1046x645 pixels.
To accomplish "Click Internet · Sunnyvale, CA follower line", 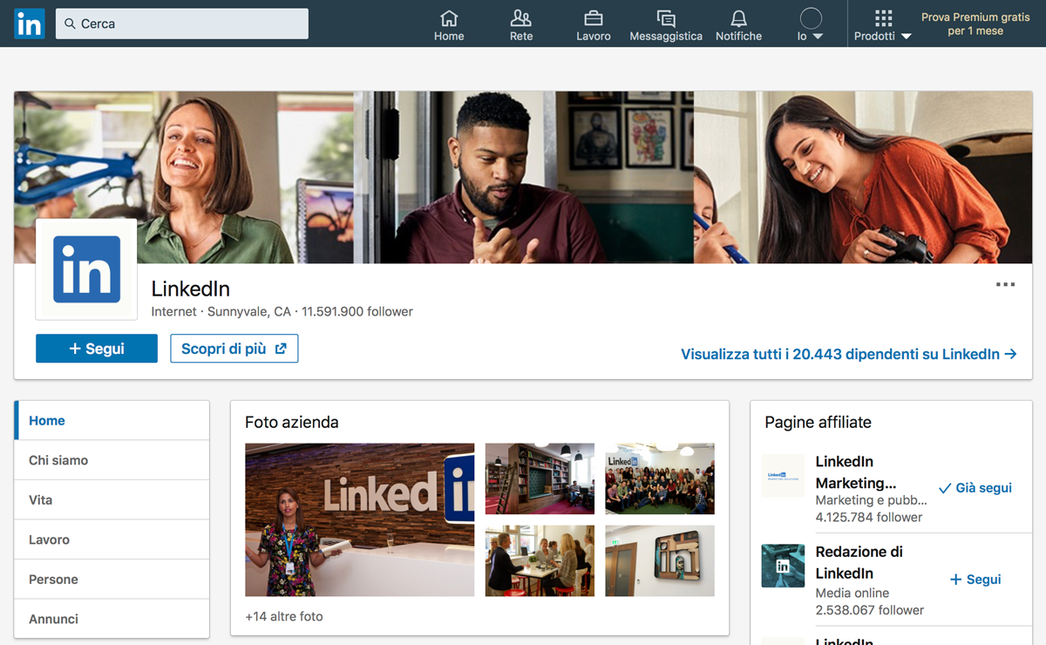I will tap(282, 311).
